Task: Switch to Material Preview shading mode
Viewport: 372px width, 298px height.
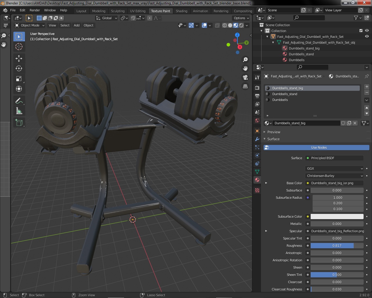Action: click(x=236, y=25)
